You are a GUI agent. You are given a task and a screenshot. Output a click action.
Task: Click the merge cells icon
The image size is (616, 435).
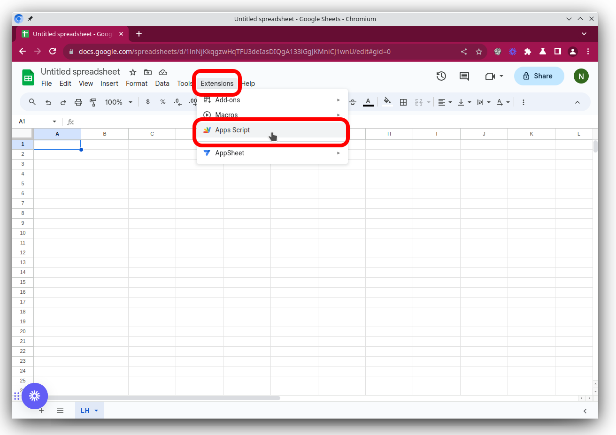coord(419,102)
